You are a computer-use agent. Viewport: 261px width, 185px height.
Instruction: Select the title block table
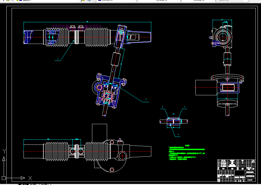coord(236,170)
